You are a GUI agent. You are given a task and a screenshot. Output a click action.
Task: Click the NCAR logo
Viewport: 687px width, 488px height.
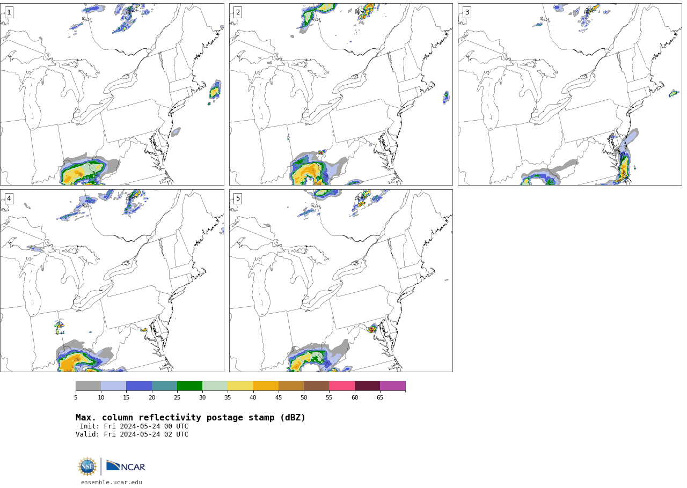126,467
